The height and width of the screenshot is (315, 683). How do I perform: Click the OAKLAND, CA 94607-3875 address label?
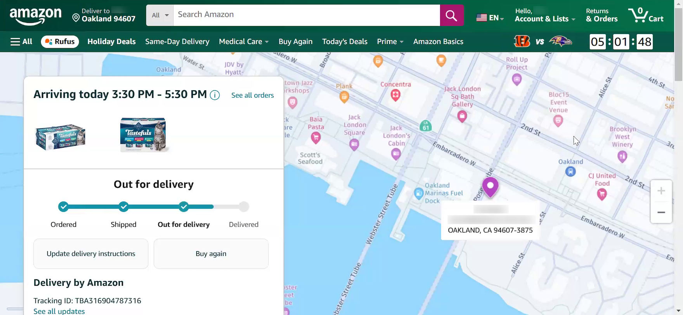click(490, 230)
